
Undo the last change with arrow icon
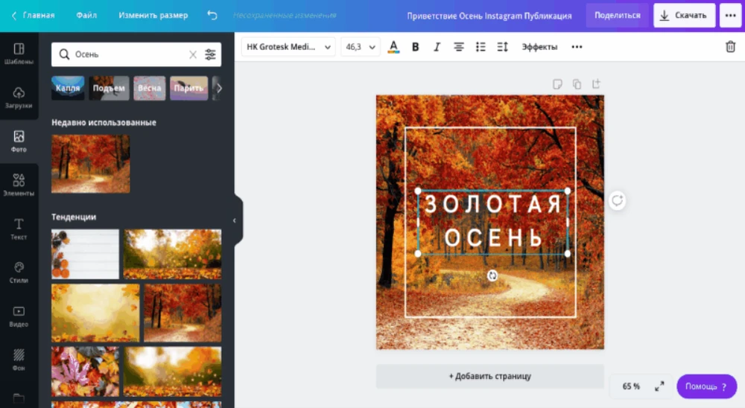[212, 15]
